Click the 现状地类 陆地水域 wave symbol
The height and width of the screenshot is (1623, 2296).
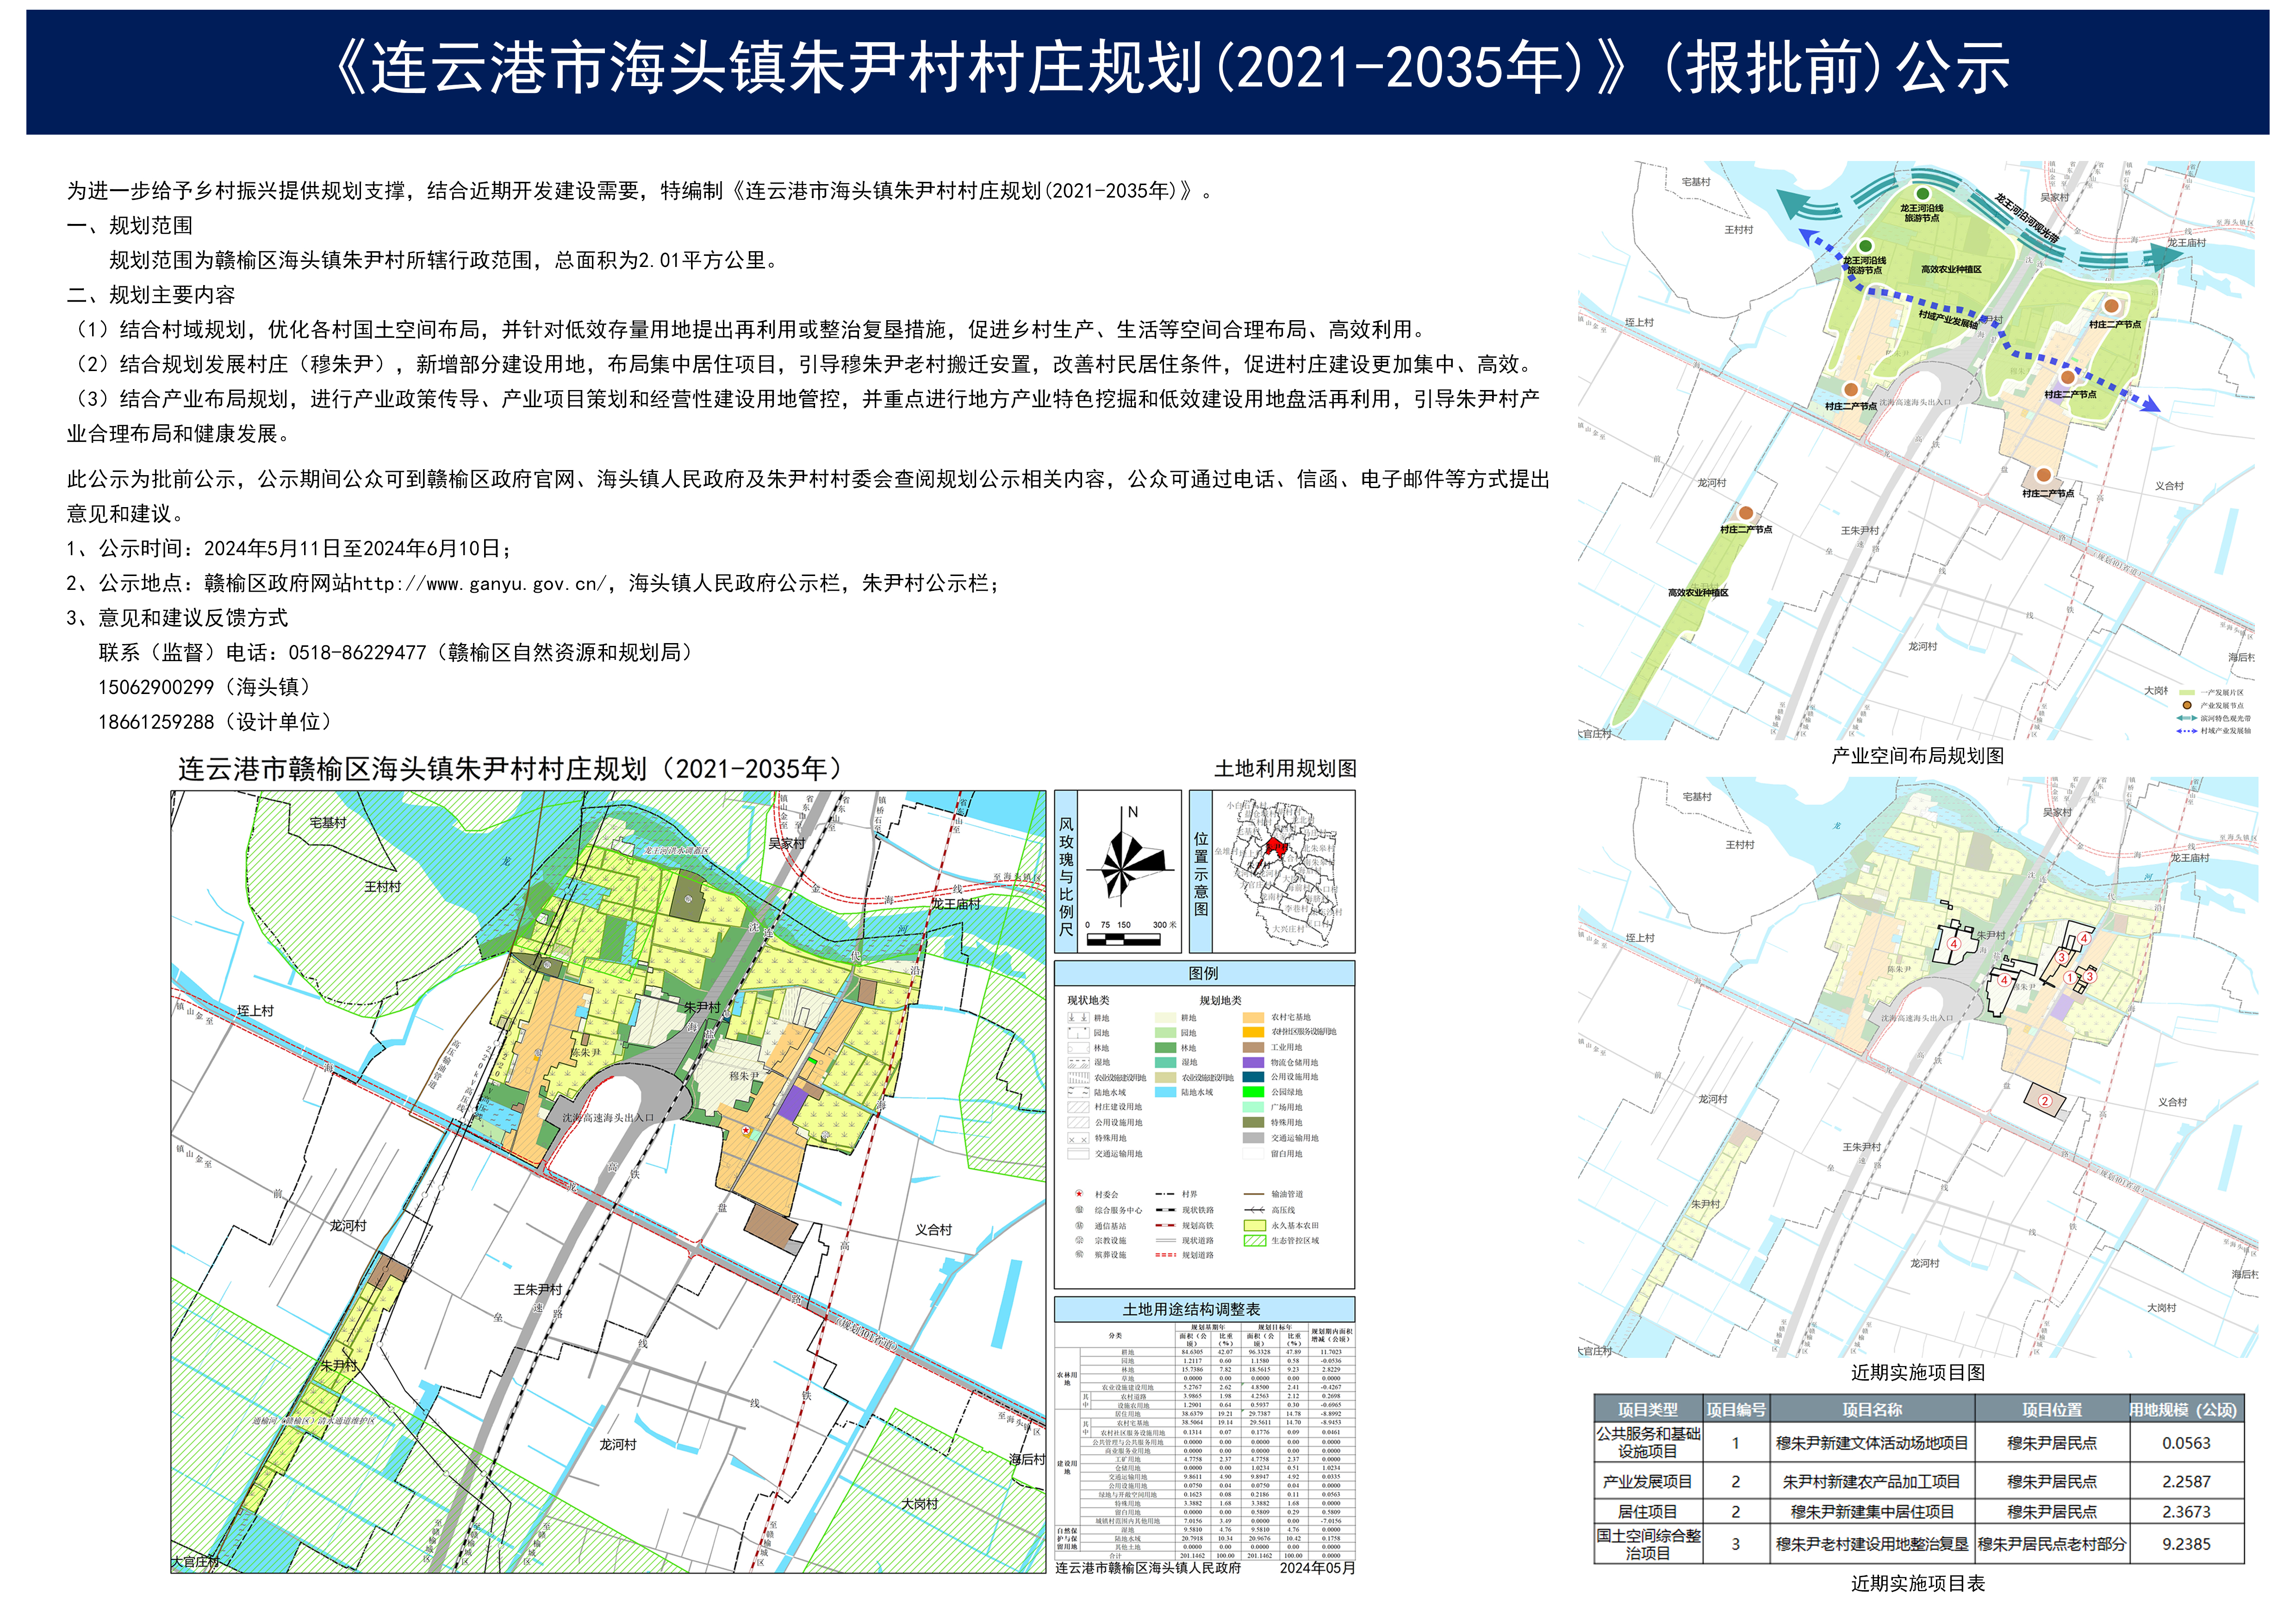pos(1079,1092)
